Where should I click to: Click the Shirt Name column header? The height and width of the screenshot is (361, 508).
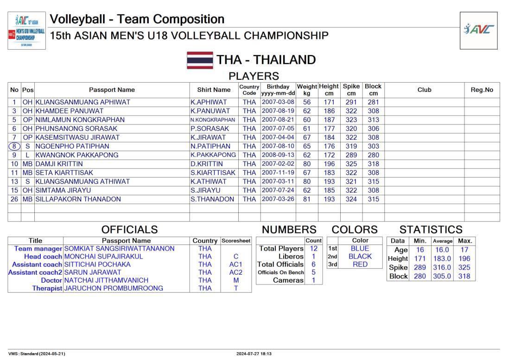tap(214, 90)
